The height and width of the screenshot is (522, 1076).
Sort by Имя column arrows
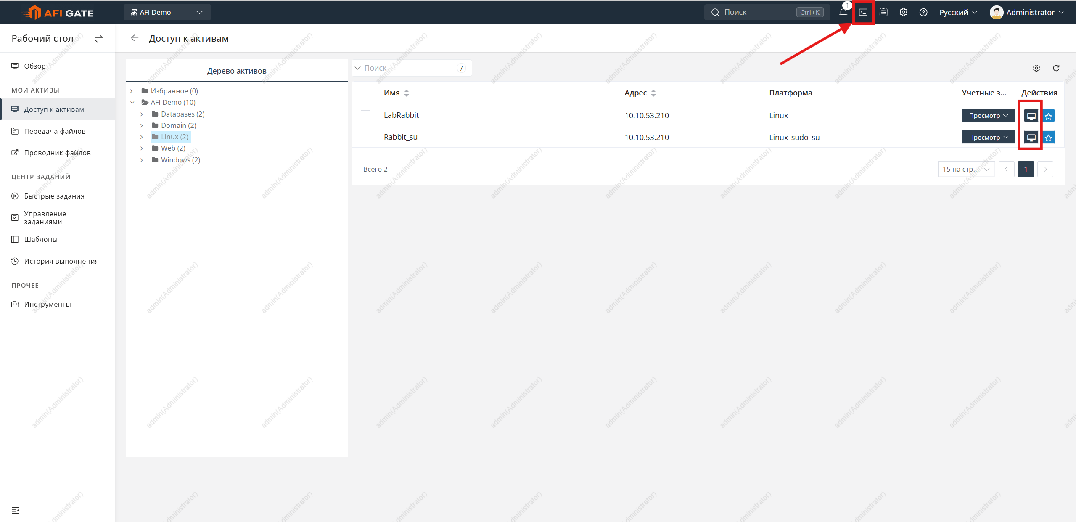407,93
